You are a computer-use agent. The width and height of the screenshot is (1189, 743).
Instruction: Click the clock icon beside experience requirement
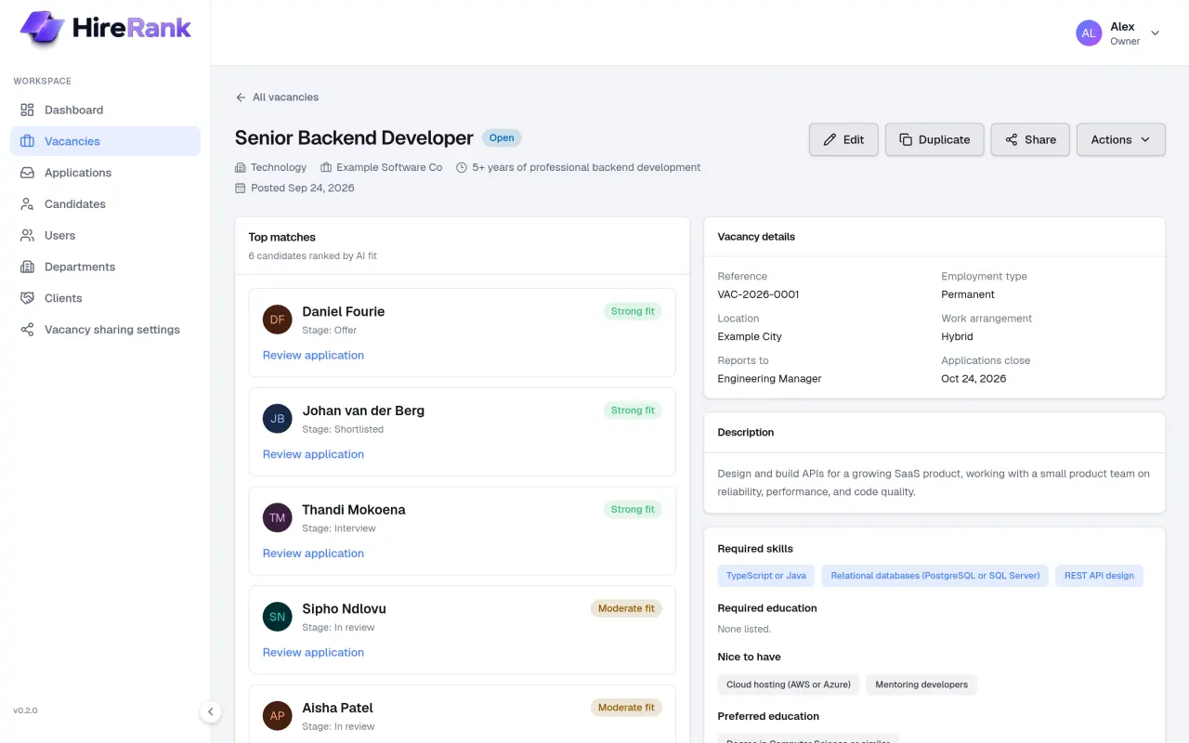(x=462, y=167)
